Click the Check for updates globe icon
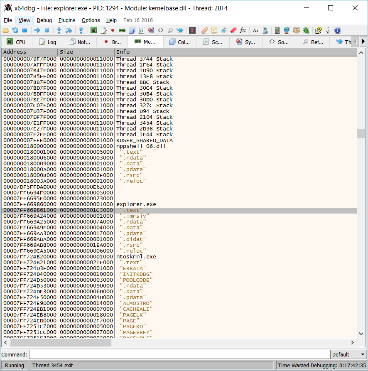 [287, 30]
